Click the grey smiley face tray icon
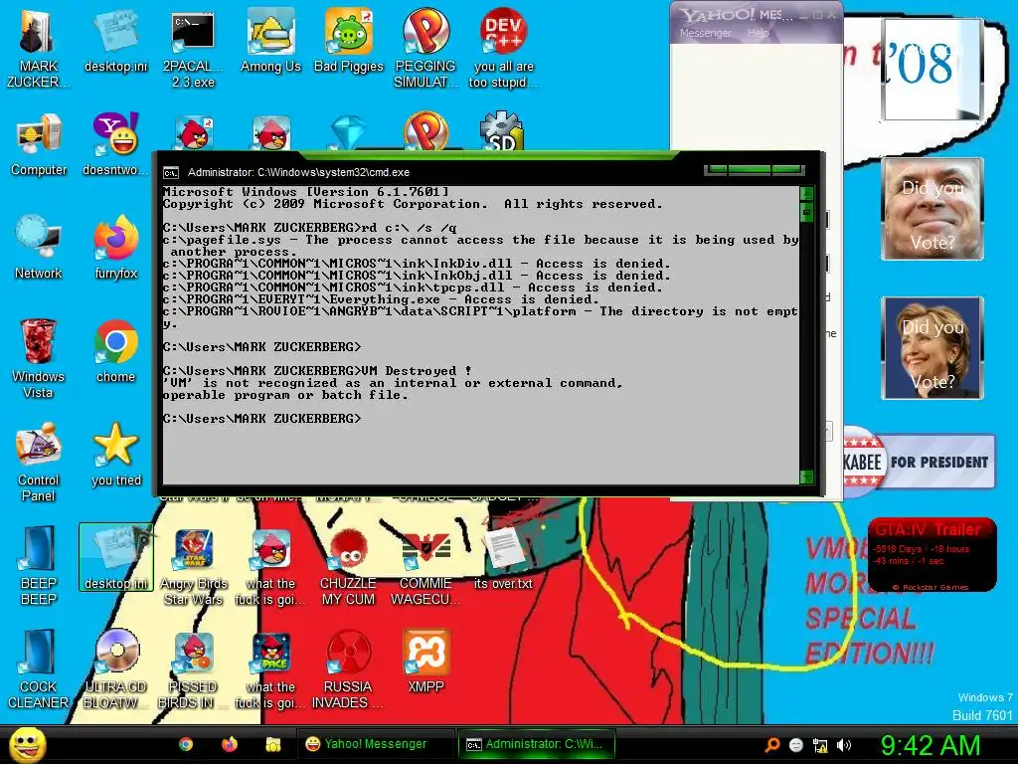The width and height of the screenshot is (1018, 764). coord(796,745)
